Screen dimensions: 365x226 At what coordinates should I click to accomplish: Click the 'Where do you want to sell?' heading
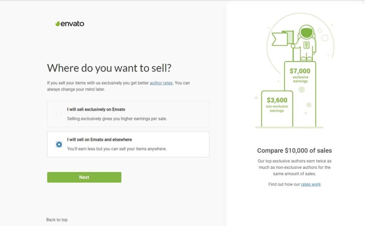pyautogui.click(x=109, y=68)
